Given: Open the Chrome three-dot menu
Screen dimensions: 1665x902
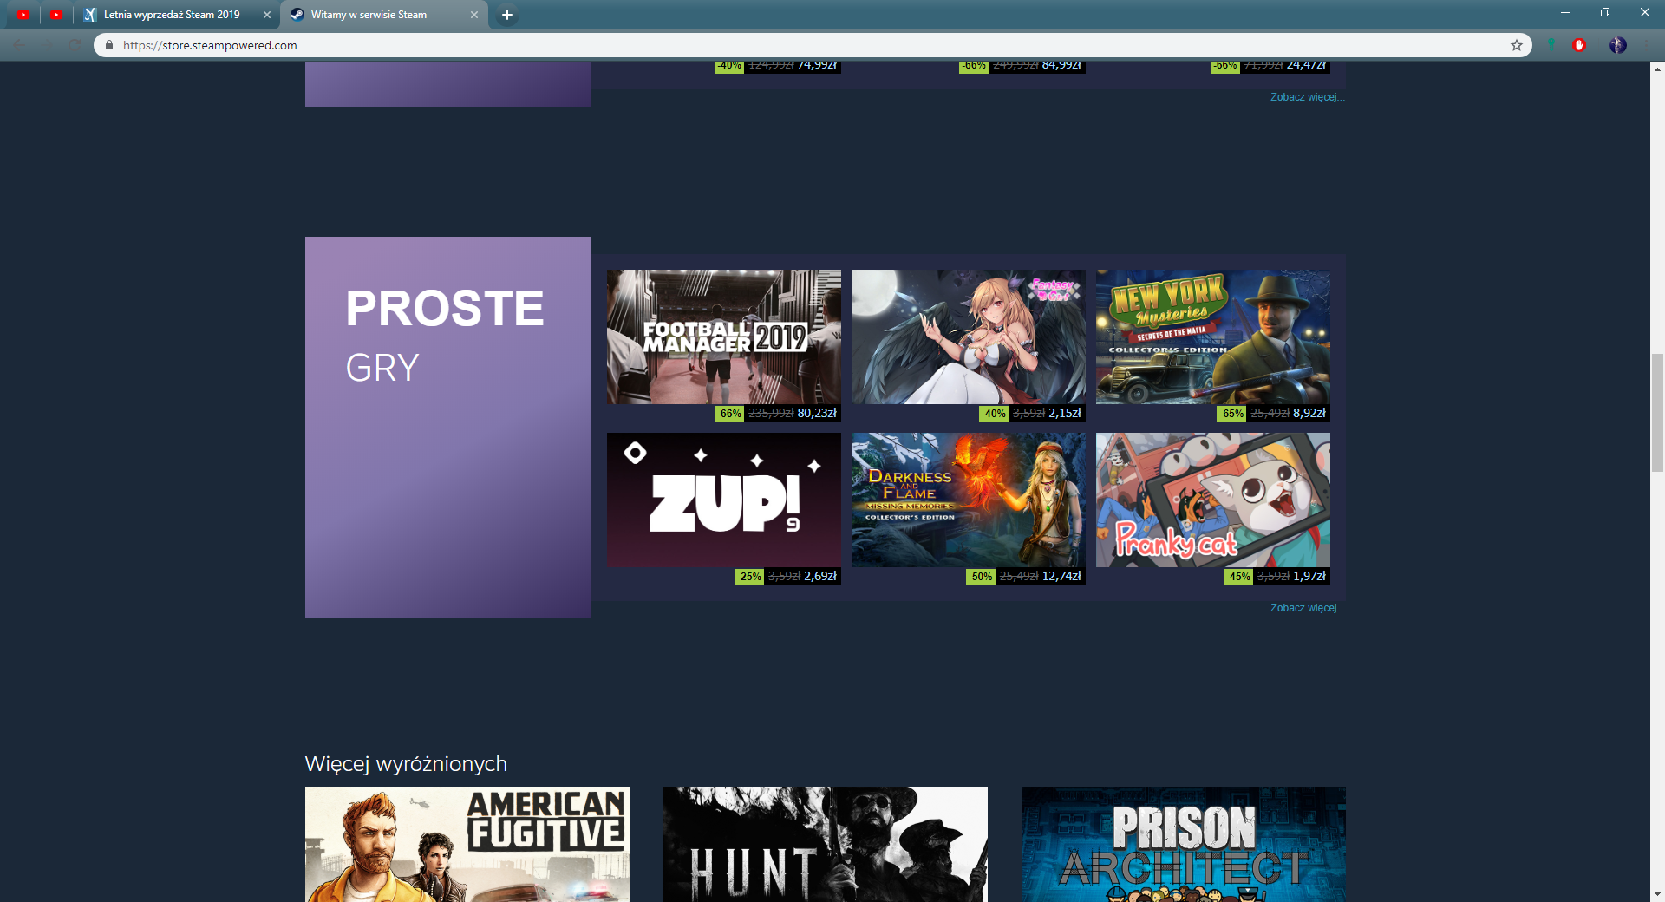Looking at the screenshot, I should pyautogui.click(x=1646, y=45).
